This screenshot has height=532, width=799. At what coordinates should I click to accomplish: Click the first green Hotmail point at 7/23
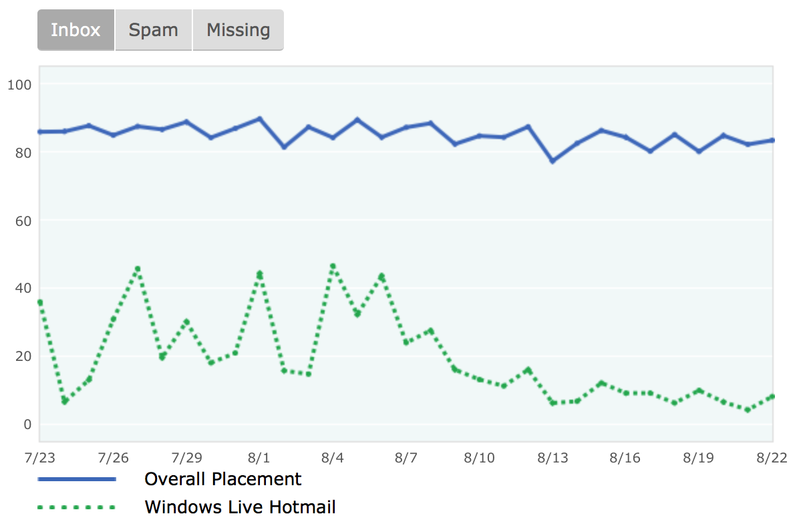coord(40,303)
